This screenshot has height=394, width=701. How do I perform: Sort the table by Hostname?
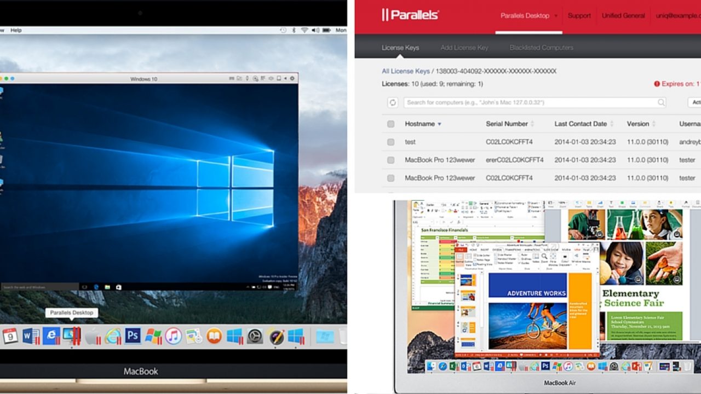[x=423, y=124]
